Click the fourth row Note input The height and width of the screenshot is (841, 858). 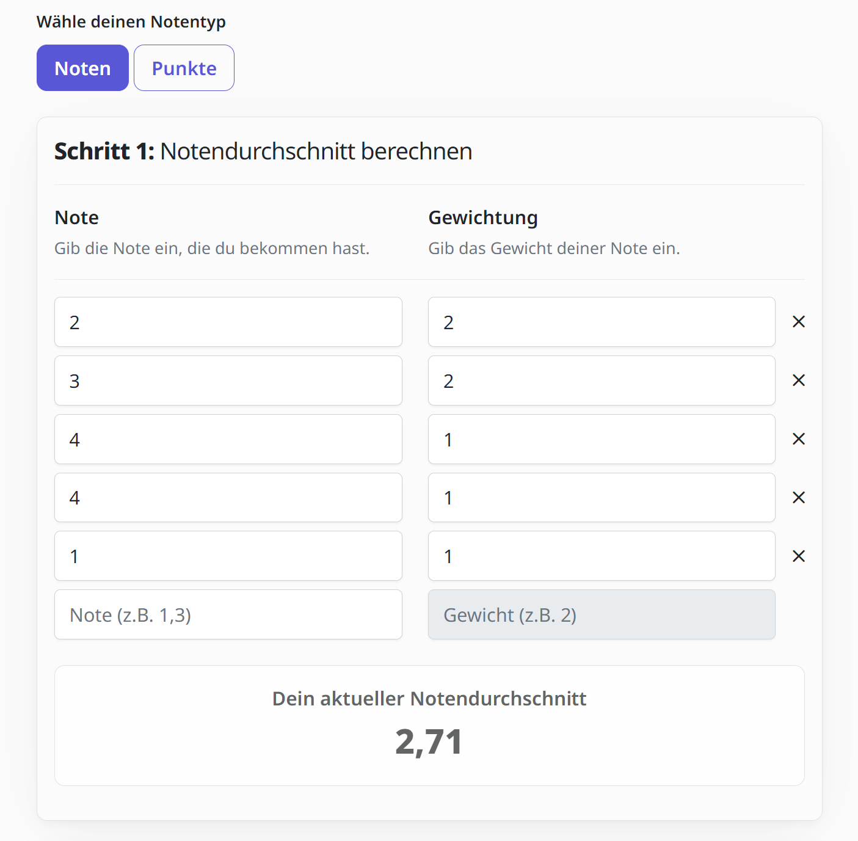point(228,498)
